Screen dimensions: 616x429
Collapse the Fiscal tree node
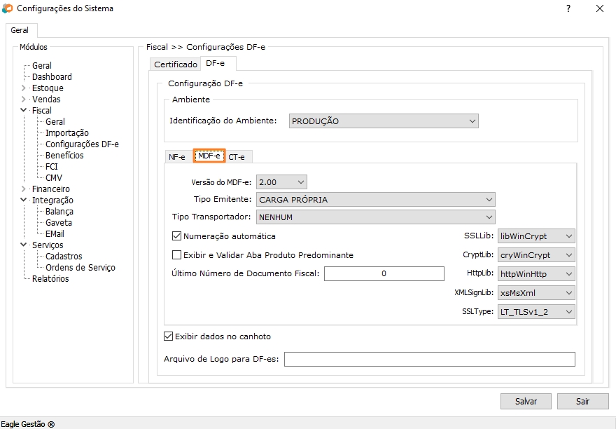[24, 111]
